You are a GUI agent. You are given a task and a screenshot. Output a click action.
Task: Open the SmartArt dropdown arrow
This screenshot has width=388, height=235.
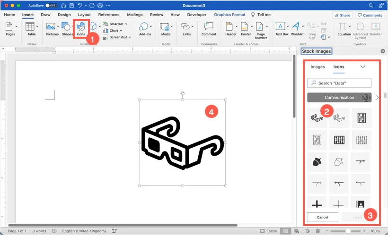[126, 24]
